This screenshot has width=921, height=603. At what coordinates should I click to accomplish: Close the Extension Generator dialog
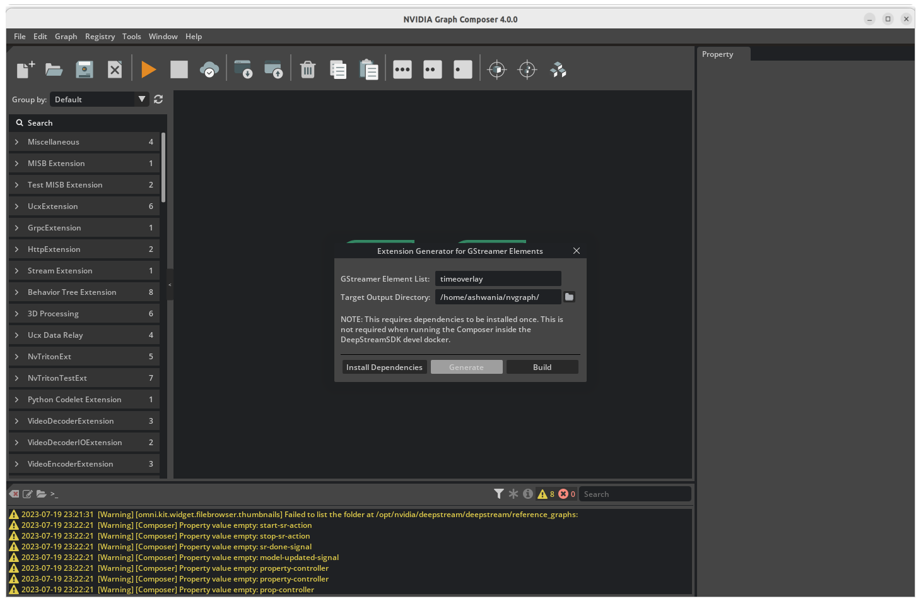[577, 251]
